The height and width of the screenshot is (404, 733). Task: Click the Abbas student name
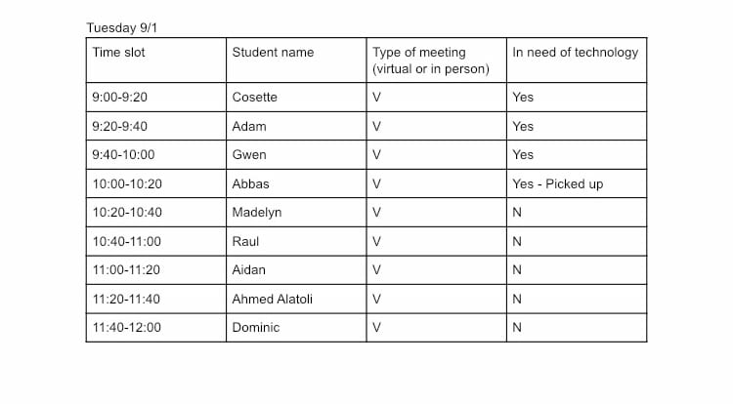pyautogui.click(x=250, y=183)
